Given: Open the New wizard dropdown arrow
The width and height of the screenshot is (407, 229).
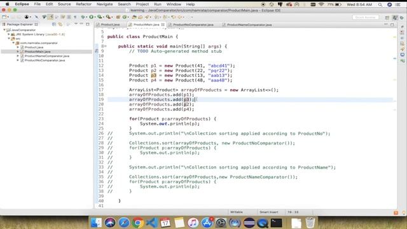Looking at the screenshot, I should tap(8, 17).
